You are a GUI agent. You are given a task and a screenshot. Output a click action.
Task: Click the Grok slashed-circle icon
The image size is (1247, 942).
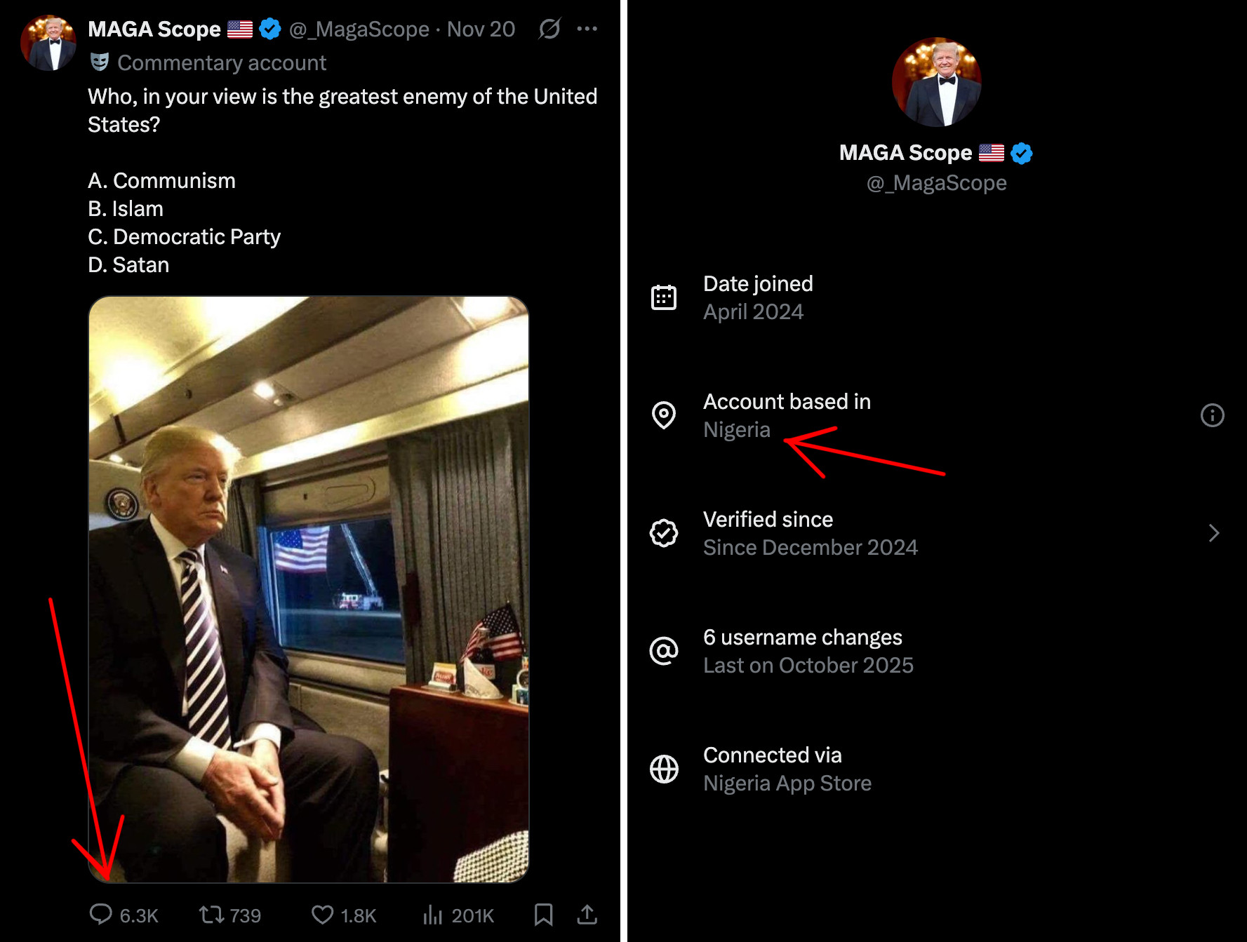(x=549, y=29)
